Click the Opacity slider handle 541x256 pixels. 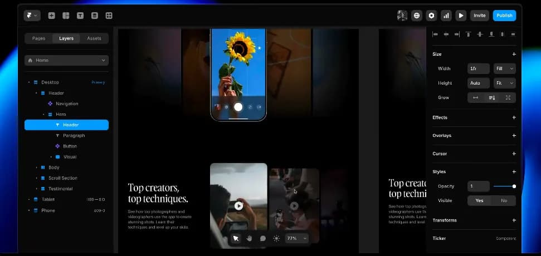point(514,186)
